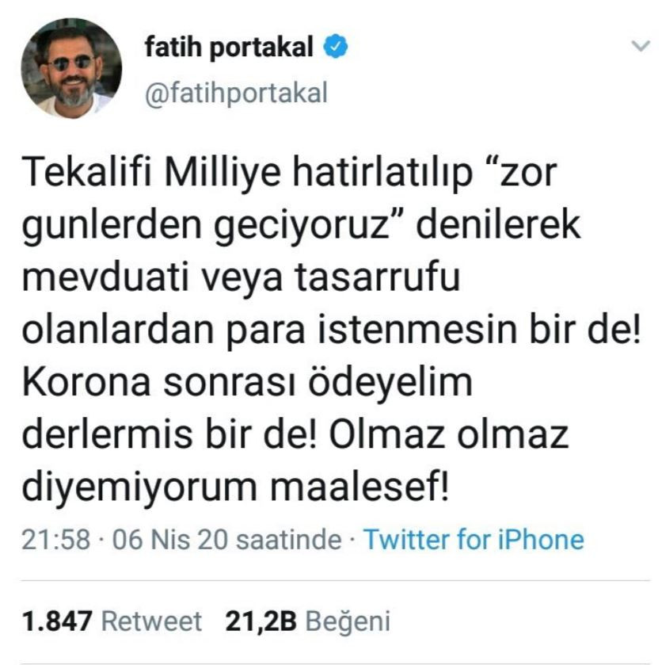
Task: Open the tweet options chevron menu
Action: coord(641,45)
